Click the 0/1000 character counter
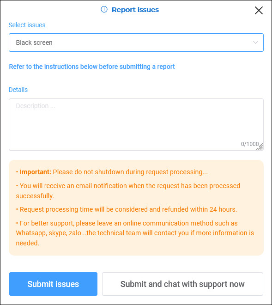This screenshot has height=305, width=272. coord(250,144)
